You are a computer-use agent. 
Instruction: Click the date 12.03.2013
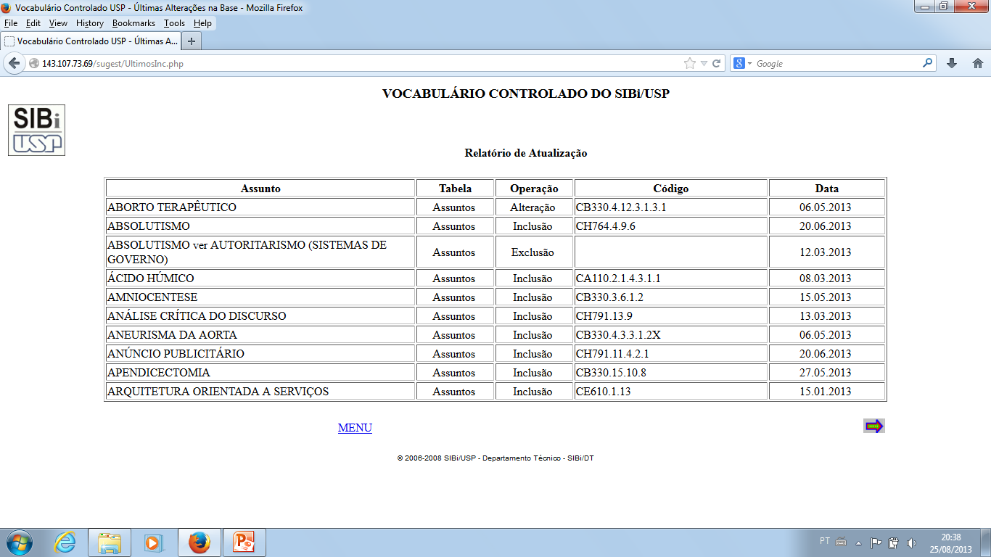coord(826,252)
